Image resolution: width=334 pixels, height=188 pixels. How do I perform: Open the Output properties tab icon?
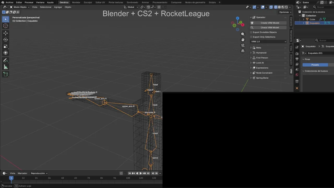pos(297,59)
